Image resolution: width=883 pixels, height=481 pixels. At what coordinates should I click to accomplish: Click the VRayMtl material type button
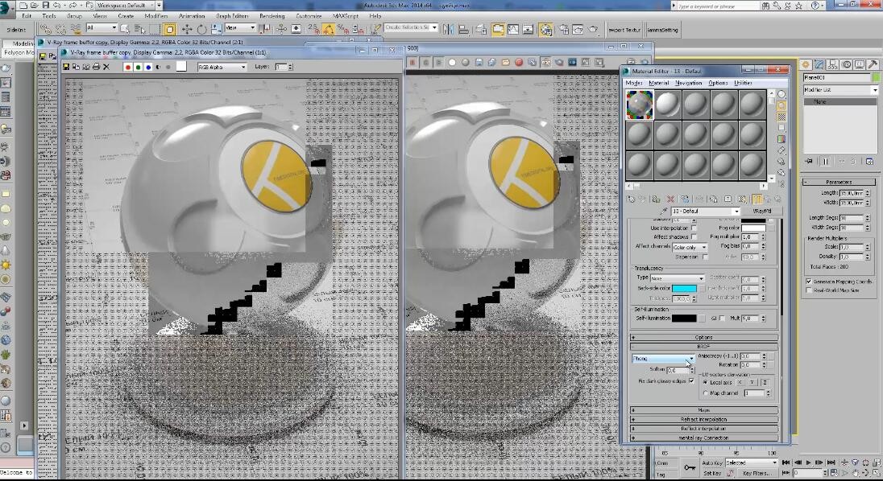tap(761, 212)
